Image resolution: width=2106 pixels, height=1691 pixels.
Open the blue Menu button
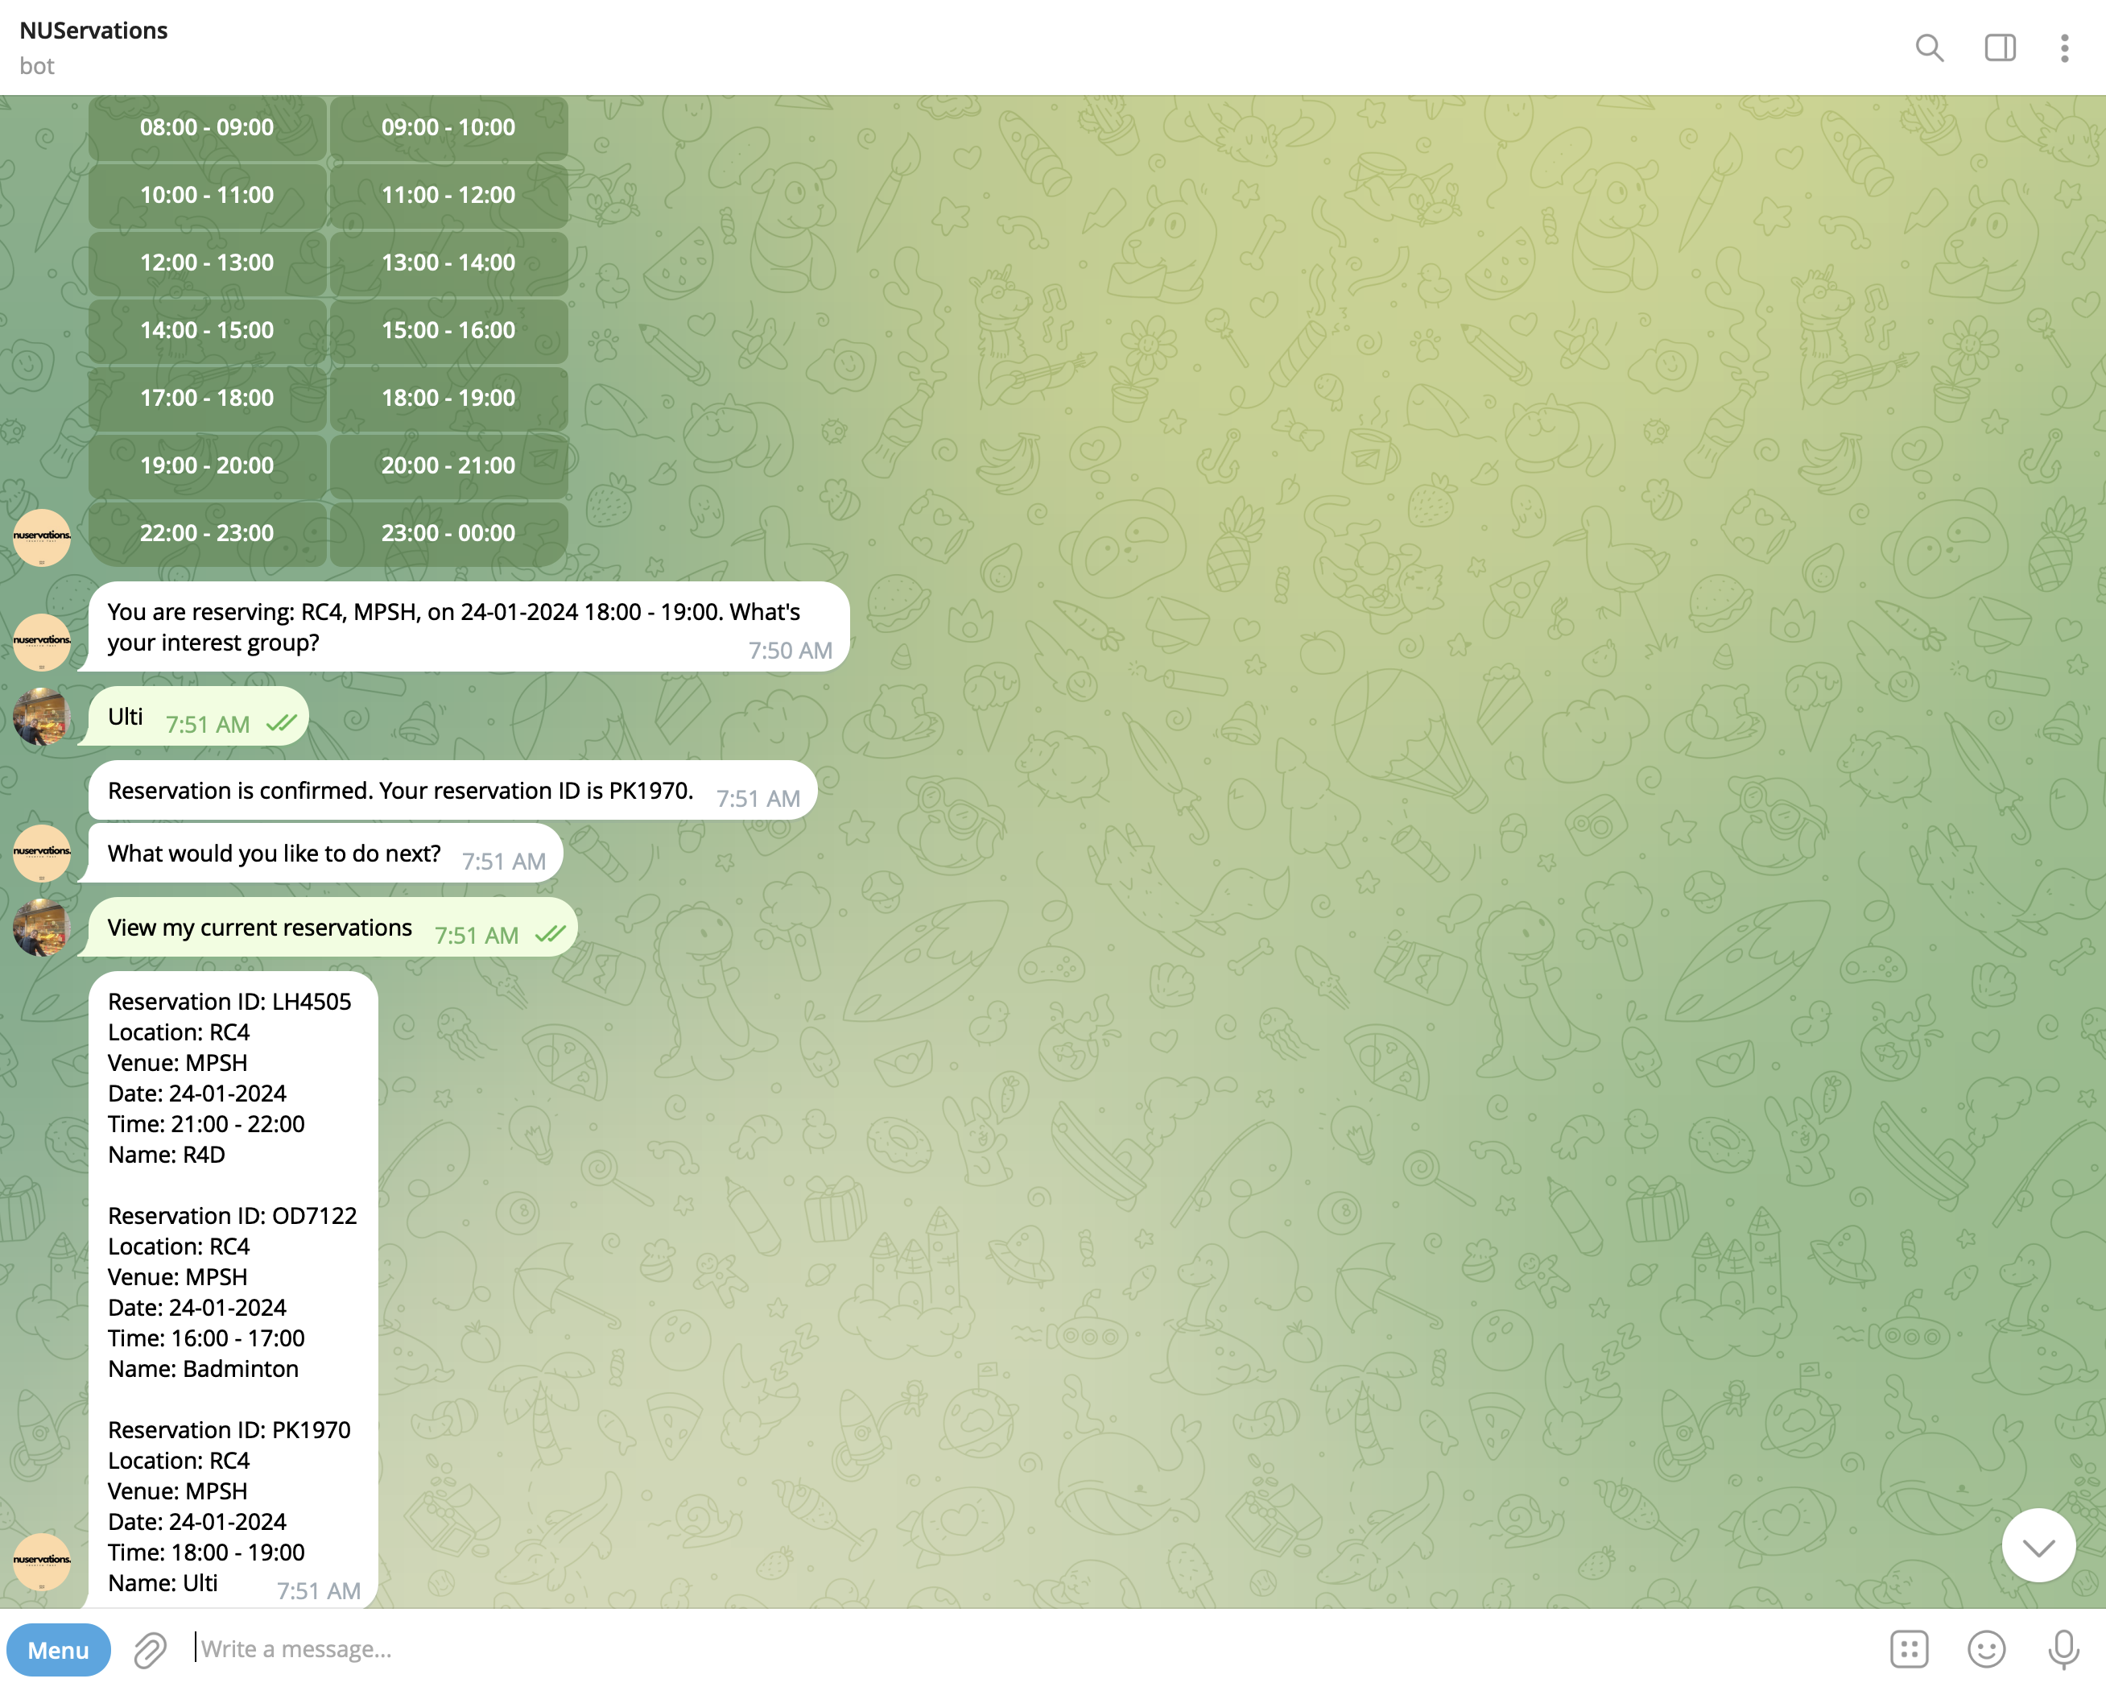point(59,1650)
